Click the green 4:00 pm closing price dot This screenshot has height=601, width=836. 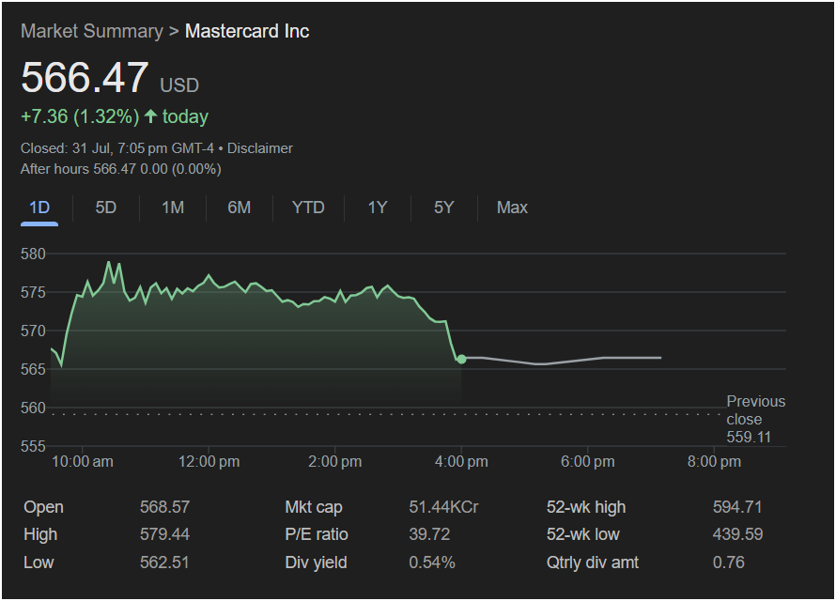click(x=462, y=359)
